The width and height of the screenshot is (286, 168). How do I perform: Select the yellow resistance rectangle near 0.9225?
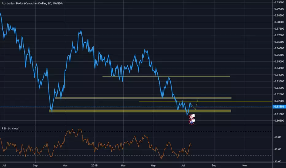point(143,98)
